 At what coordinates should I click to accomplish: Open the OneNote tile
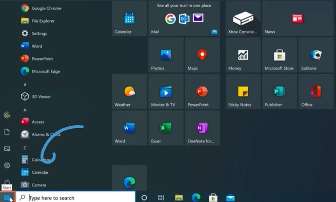point(202,128)
